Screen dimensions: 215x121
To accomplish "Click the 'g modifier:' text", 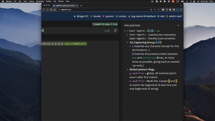I will [138, 73].
